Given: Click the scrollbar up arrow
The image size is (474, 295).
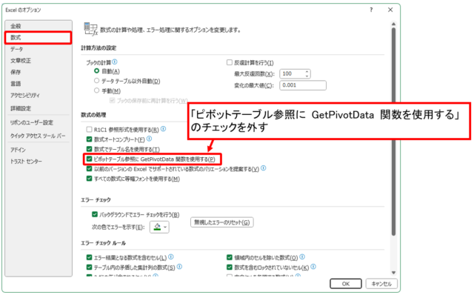Looking at the screenshot, I should [x=393, y=24].
